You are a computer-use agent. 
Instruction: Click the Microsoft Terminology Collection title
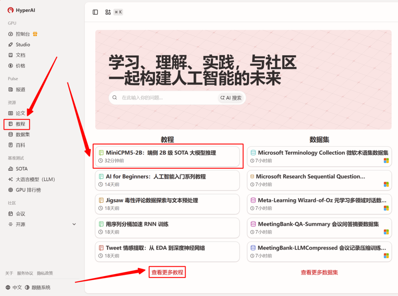[323, 153]
